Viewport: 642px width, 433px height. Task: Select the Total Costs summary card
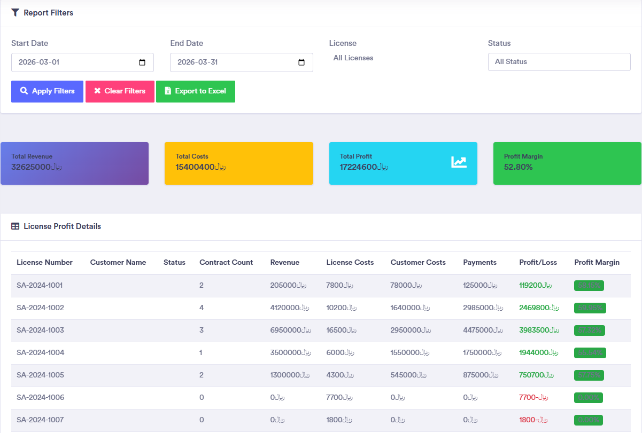[239, 163]
